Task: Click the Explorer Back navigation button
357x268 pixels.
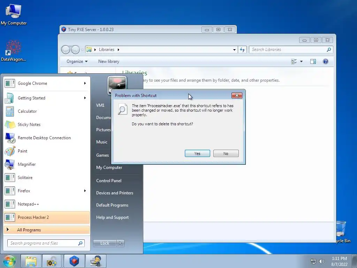Action: click(x=66, y=50)
